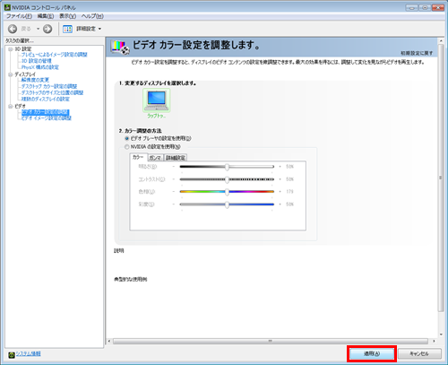Click the 適用 apply button
This screenshot has width=448, height=365.
[372, 353]
